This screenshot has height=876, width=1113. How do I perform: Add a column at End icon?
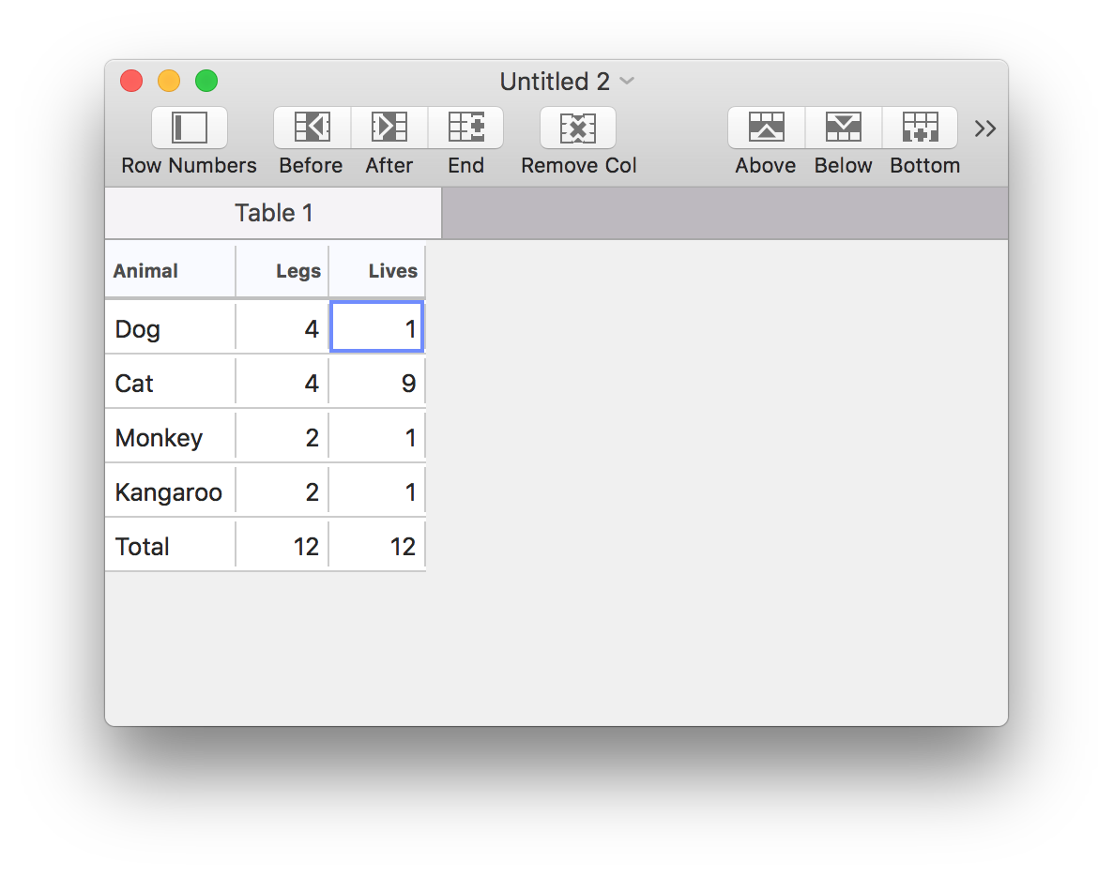[465, 128]
